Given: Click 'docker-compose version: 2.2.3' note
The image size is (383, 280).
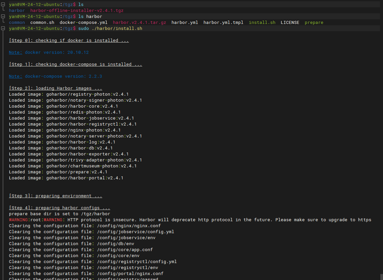Looking at the screenshot, I should (64, 76).
